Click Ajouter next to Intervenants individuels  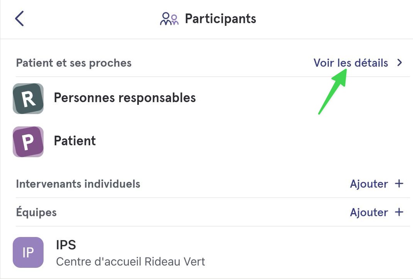tap(369, 184)
